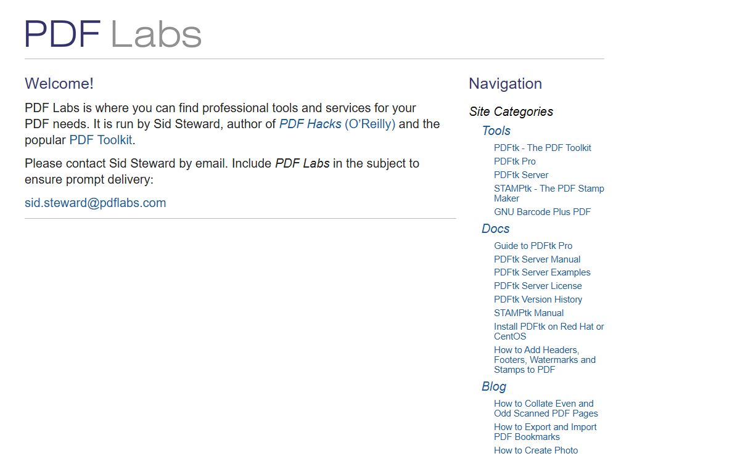
Task: Open the PDFtk Server License page
Action: coord(538,286)
